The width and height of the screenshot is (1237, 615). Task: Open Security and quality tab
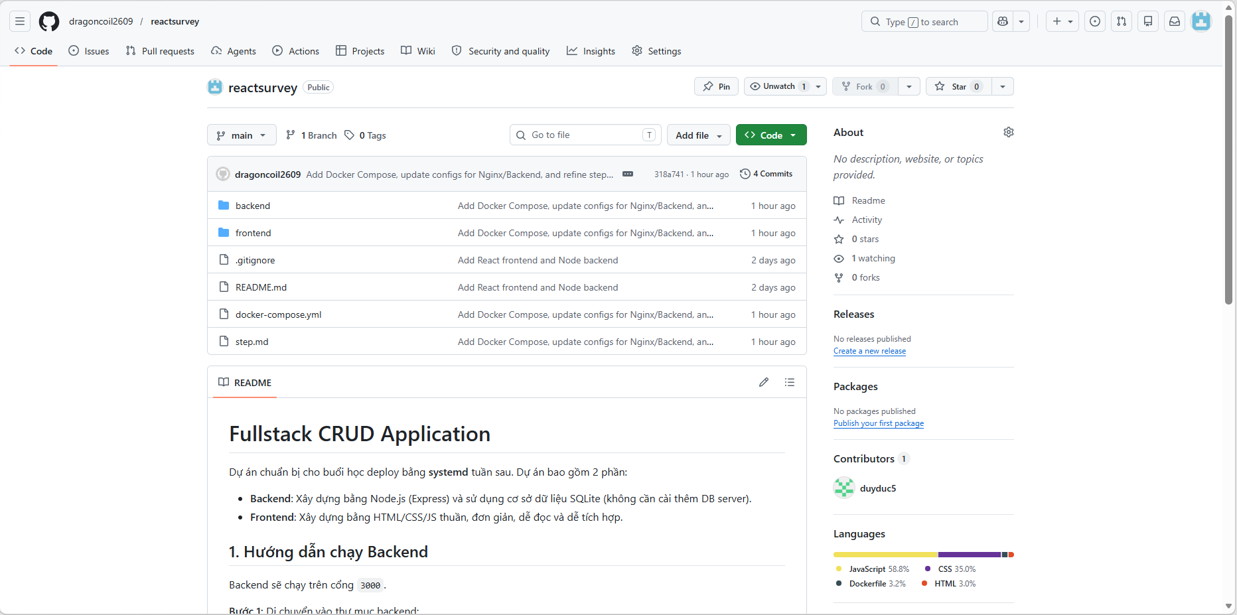(501, 51)
